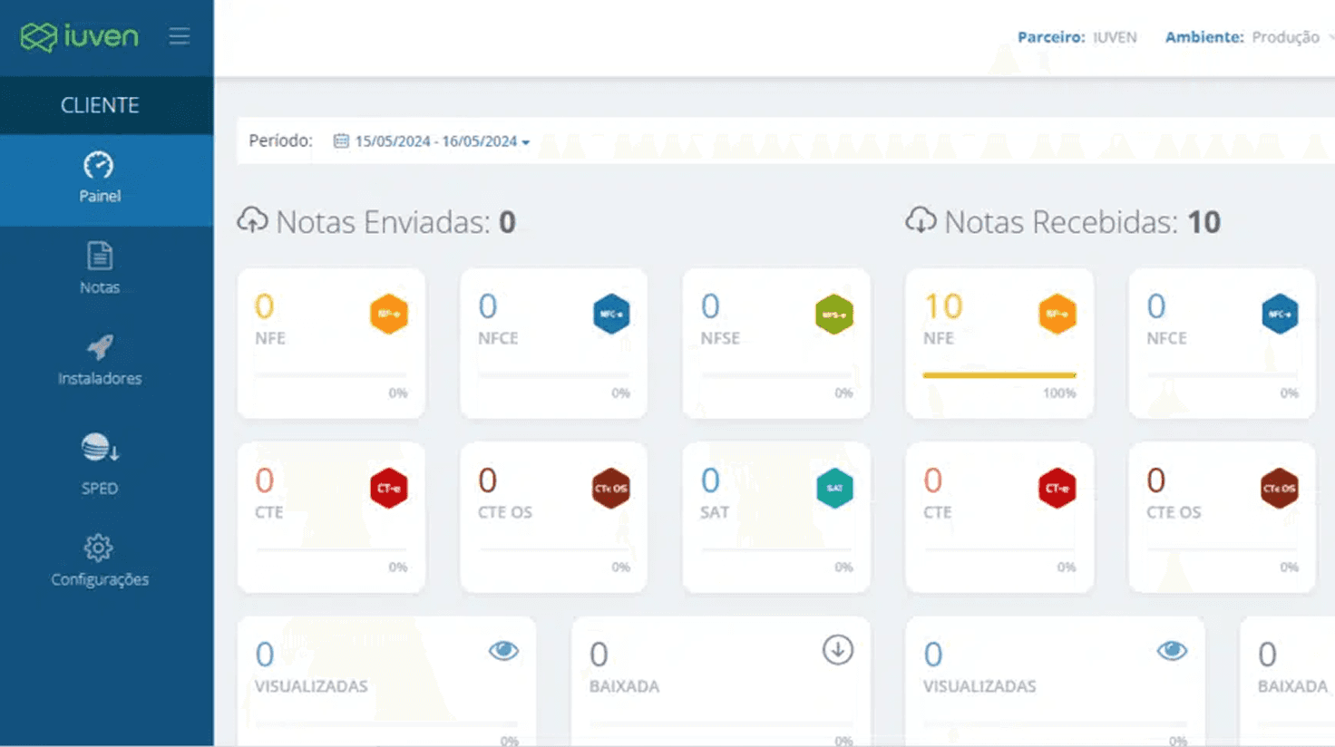Click the NFCE hexagon icon under Notas Recebidas
Screen dimensions: 1335x747
(1280, 314)
